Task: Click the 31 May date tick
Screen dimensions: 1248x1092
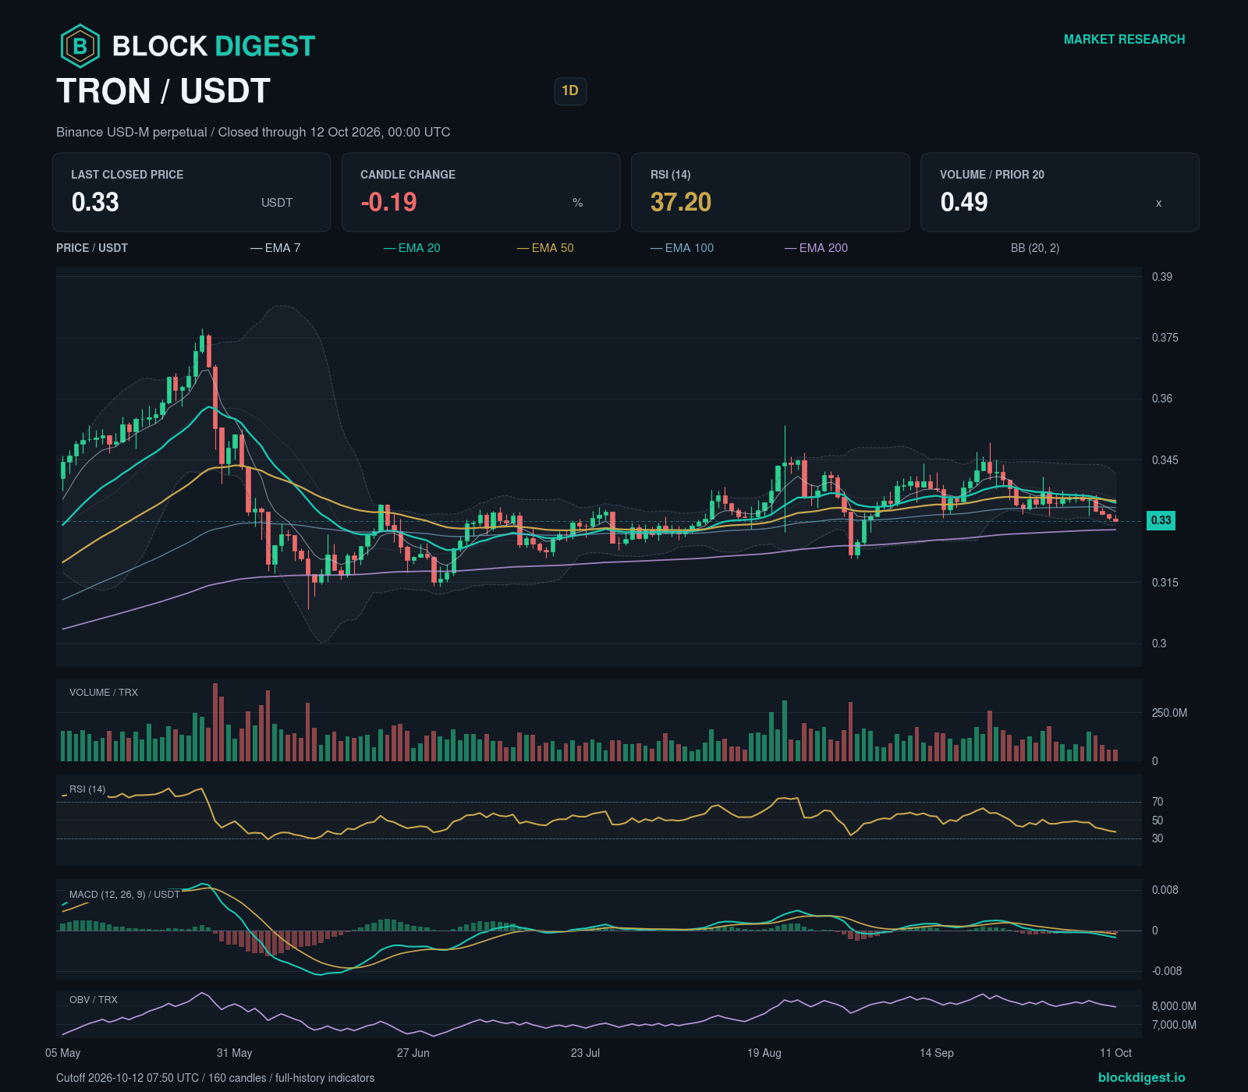Action: pos(235,1053)
